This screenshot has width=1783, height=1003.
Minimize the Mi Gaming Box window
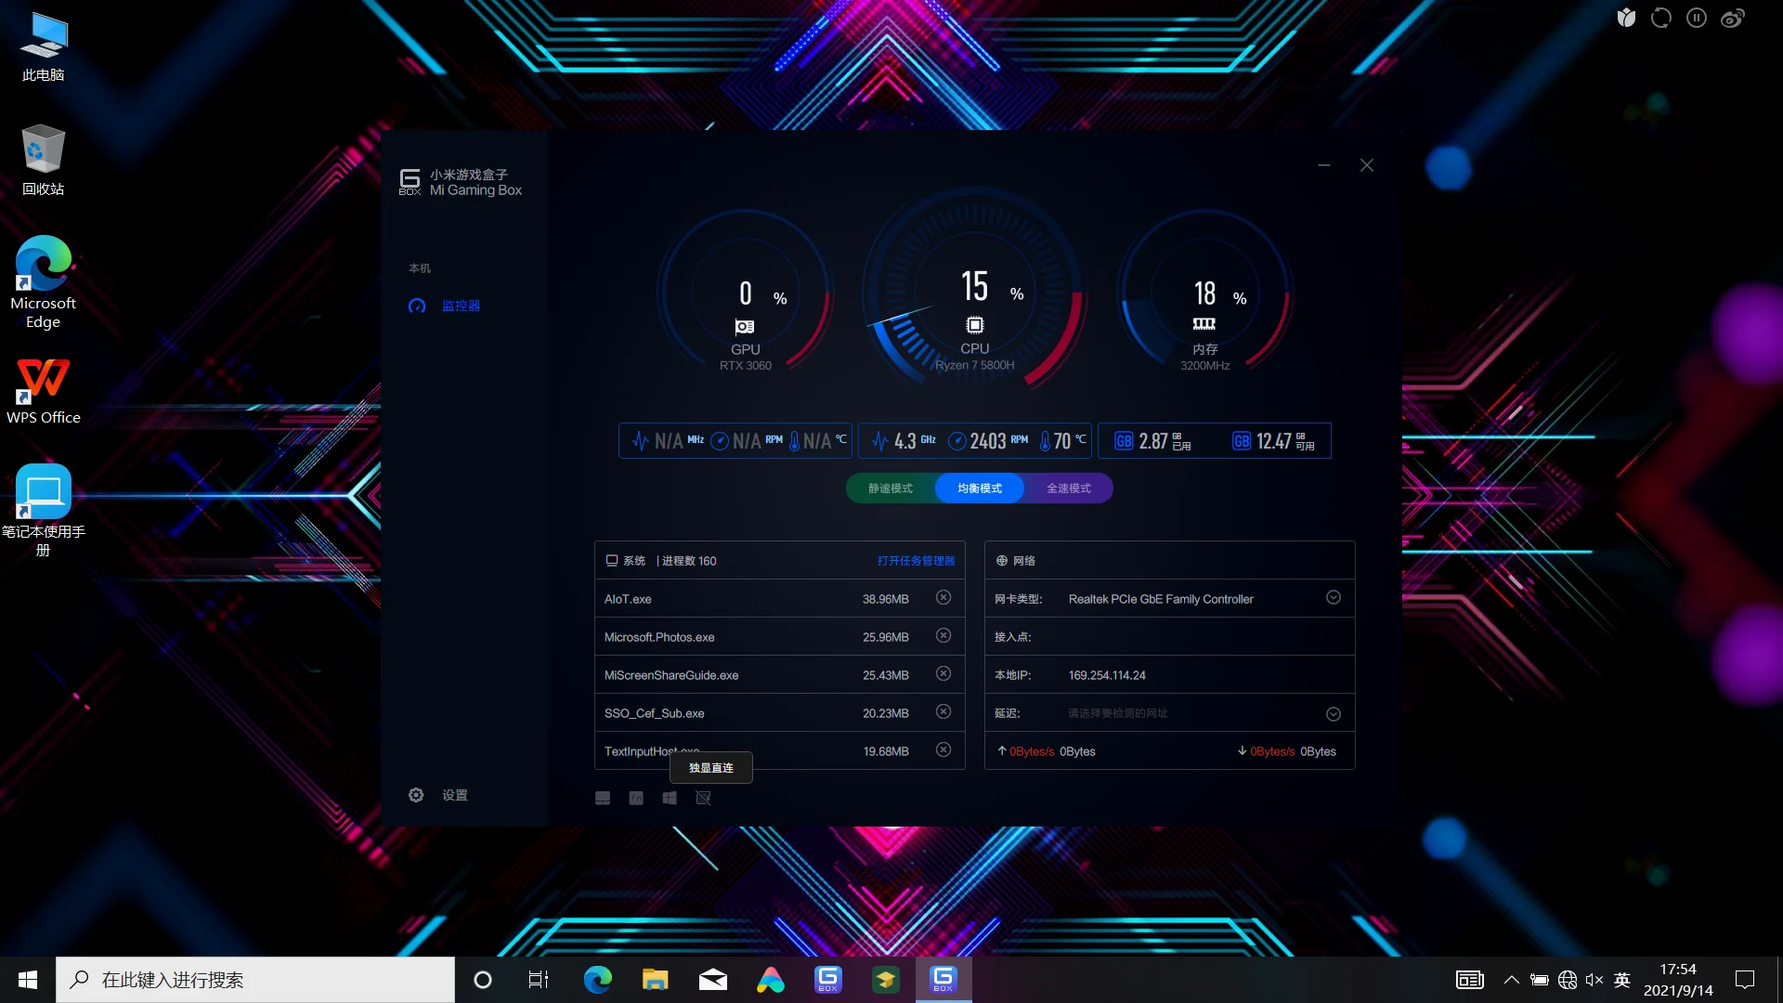point(1324,165)
